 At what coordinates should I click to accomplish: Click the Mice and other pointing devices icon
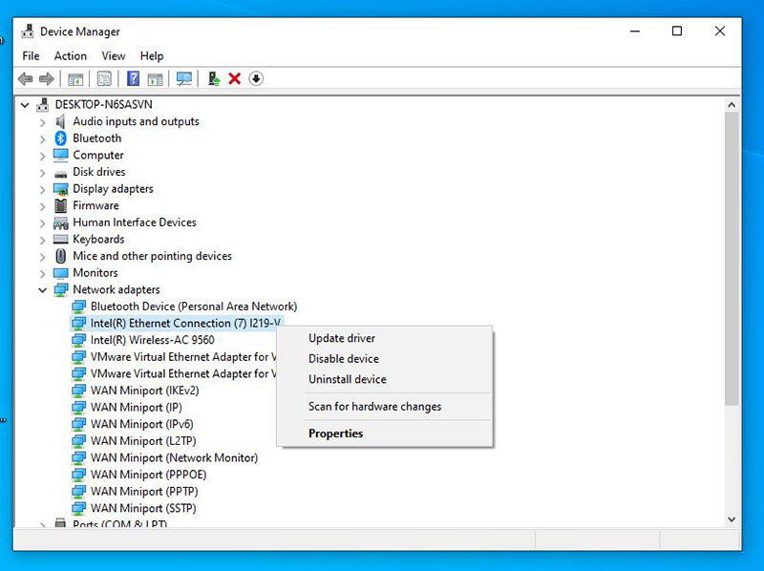tap(60, 256)
